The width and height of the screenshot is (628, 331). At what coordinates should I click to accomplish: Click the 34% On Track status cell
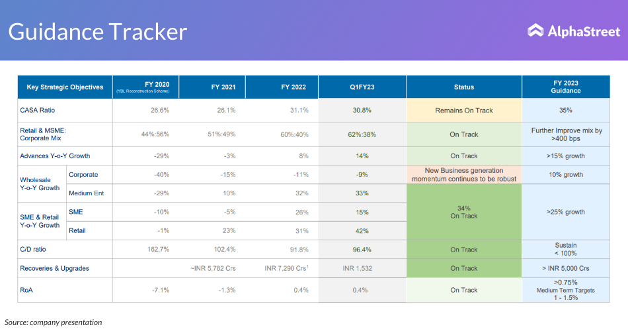(464, 212)
